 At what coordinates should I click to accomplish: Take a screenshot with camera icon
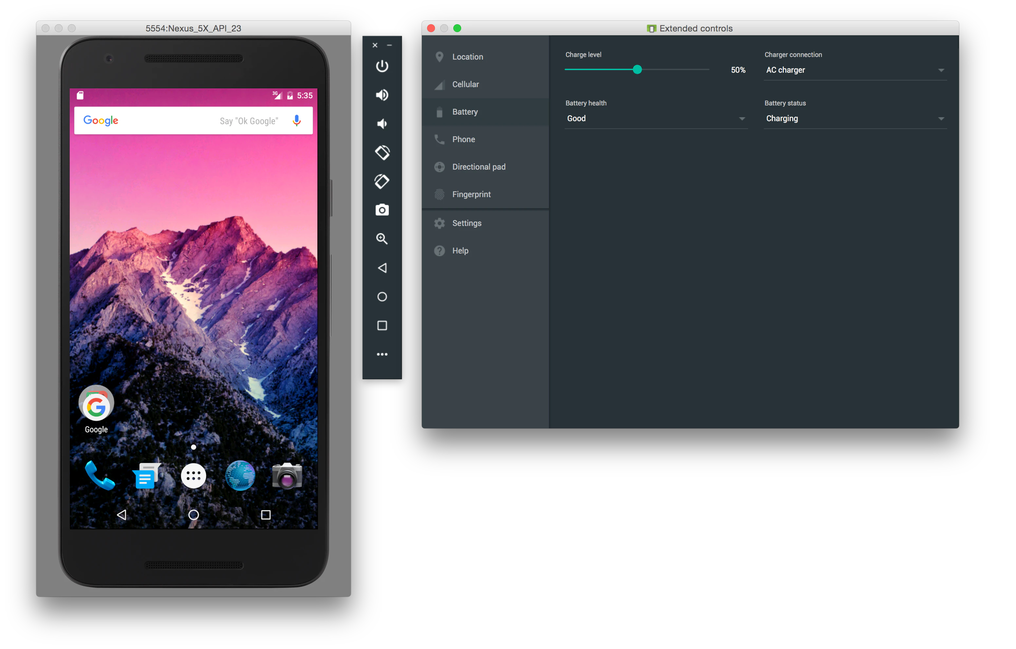(382, 210)
